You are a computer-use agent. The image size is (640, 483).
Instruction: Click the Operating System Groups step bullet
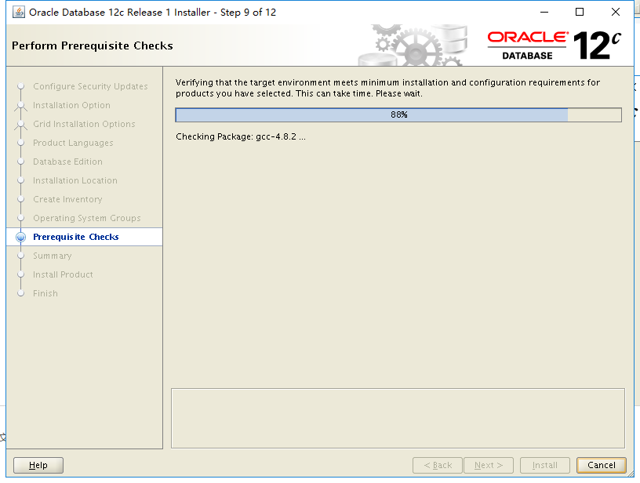tap(21, 218)
